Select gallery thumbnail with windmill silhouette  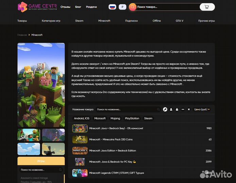(53, 149)
